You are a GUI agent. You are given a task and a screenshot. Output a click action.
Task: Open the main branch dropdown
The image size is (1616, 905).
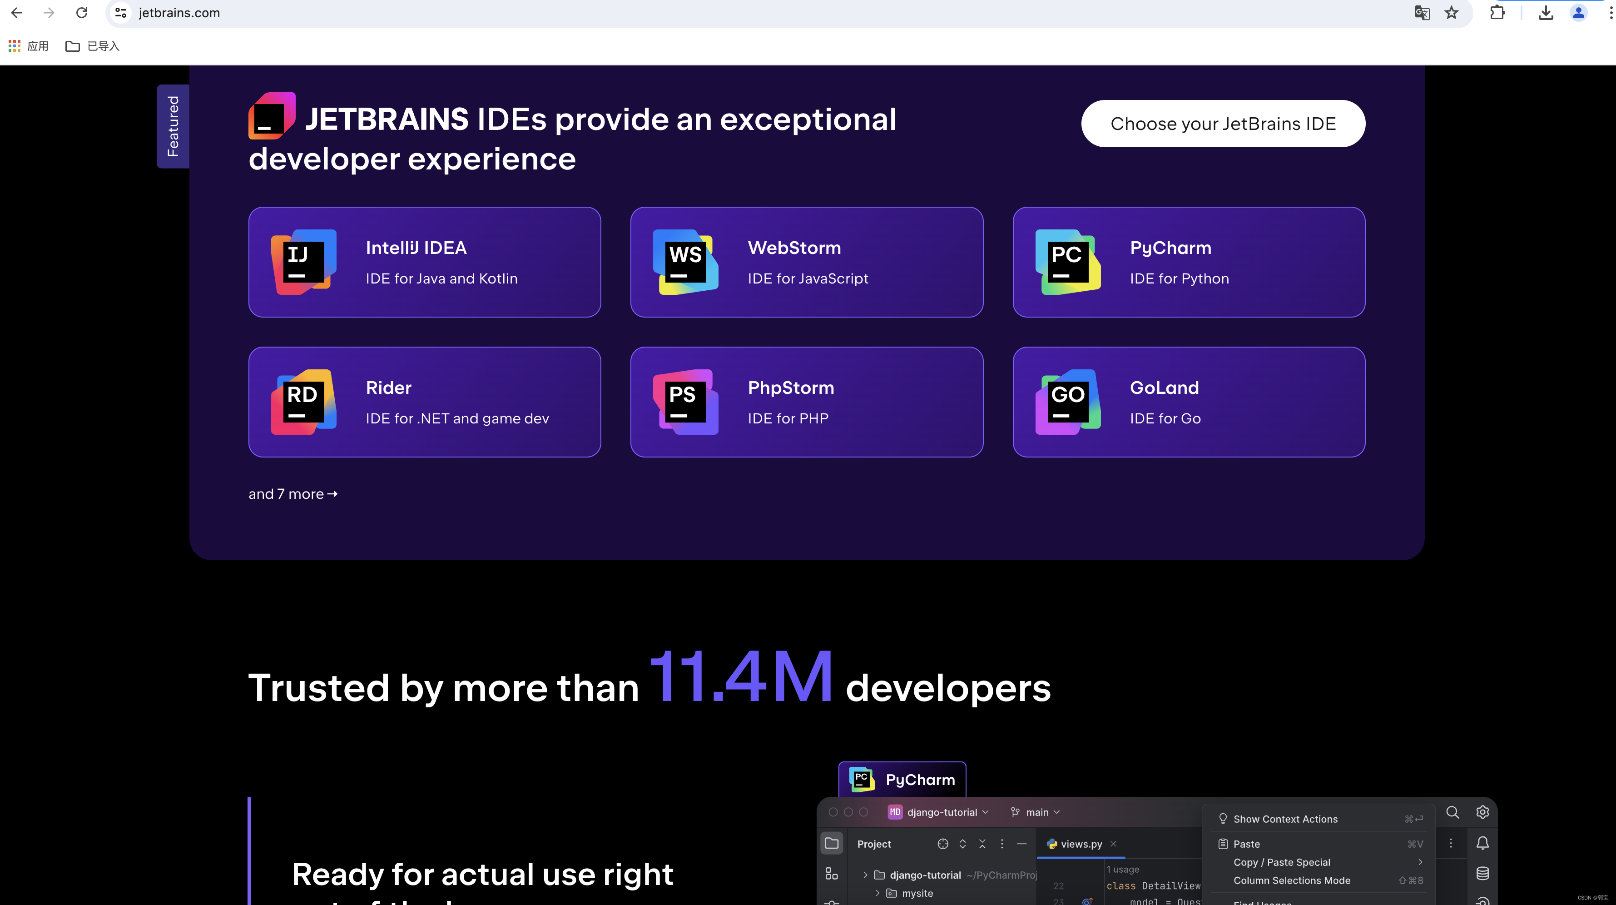pos(1036,812)
